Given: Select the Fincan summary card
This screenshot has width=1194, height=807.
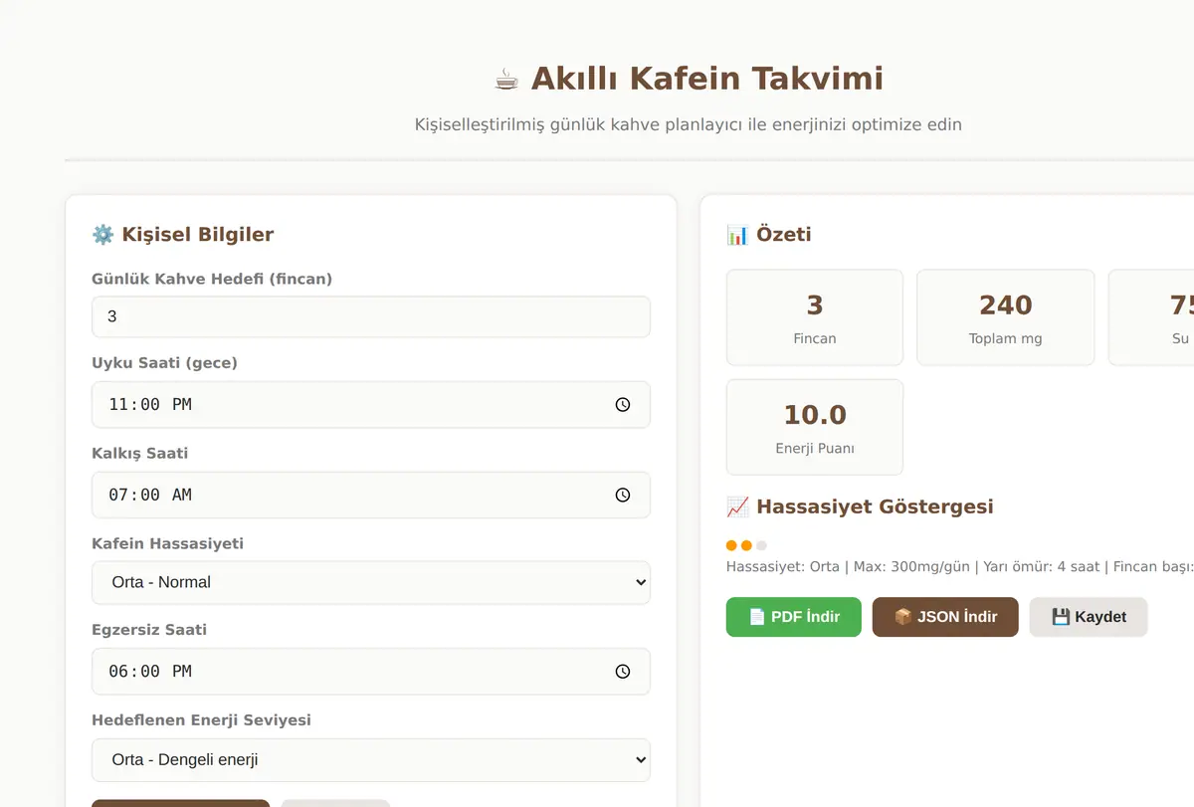Looking at the screenshot, I should 815,317.
